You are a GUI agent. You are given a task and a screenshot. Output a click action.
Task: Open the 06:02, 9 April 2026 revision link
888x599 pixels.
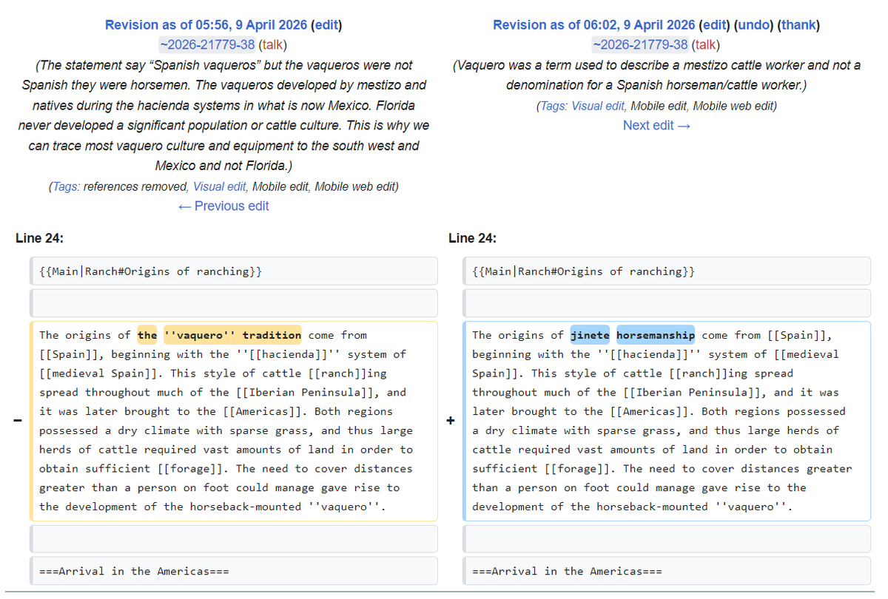pyautogui.click(x=595, y=25)
